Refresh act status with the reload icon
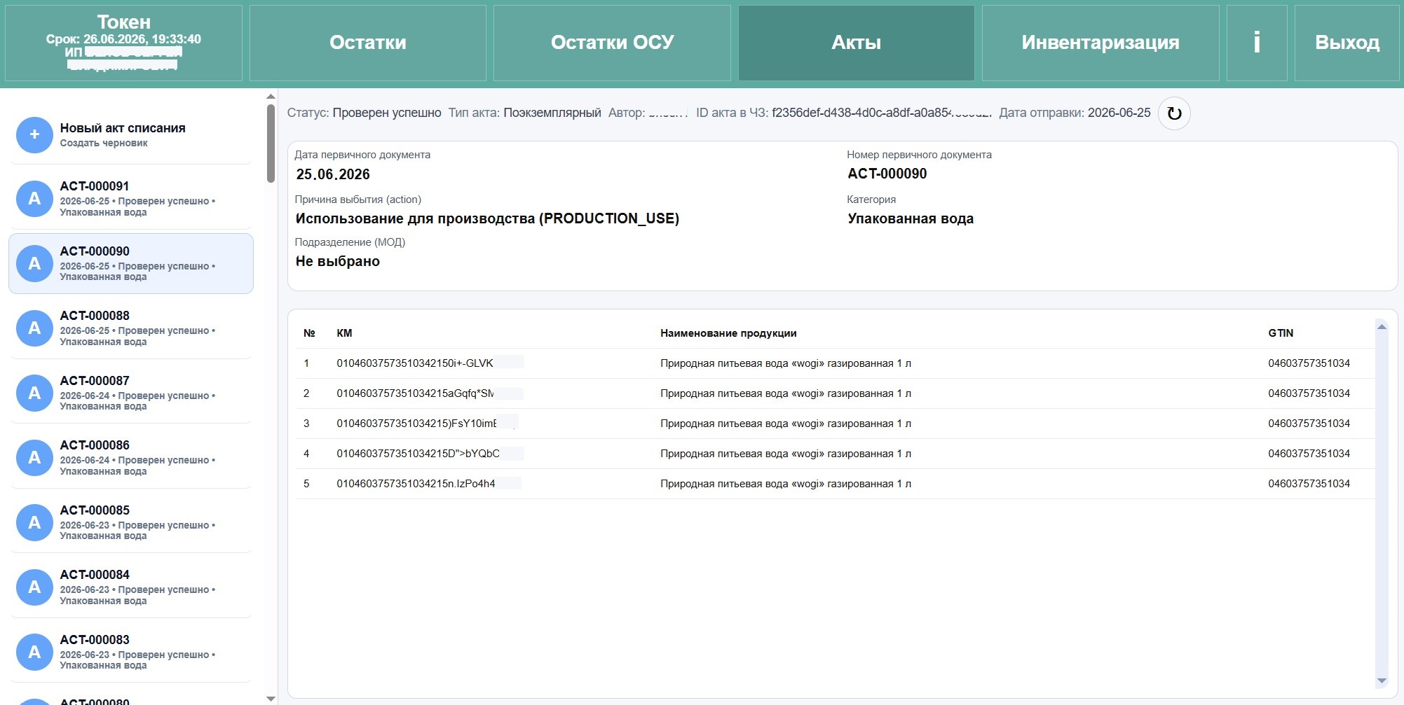 tap(1174, 113)
